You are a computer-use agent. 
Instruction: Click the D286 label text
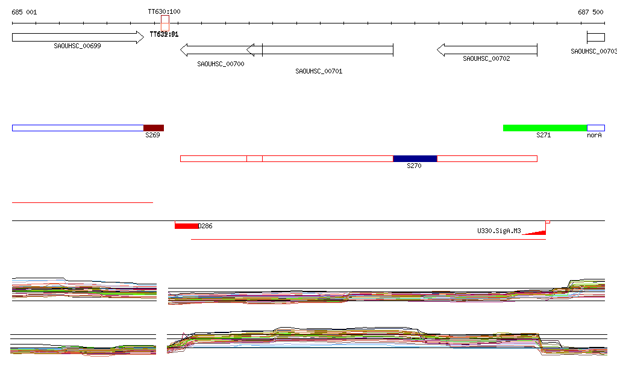[x=205, y=226]
